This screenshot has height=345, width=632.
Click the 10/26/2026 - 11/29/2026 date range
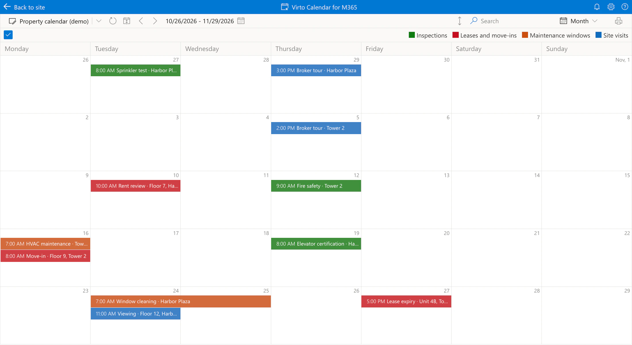pos(200,21)
